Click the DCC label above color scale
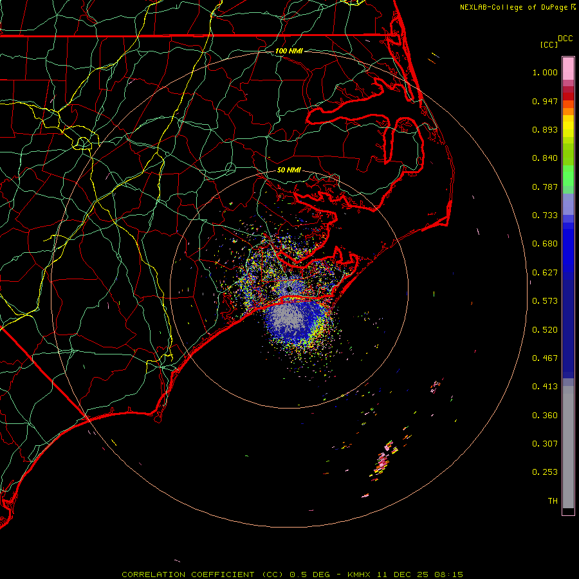 [565, 39]
